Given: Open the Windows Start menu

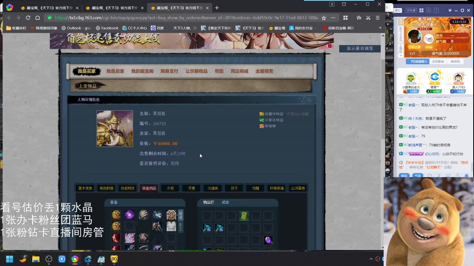Looking at the screenshot, I should click(10, 259).
